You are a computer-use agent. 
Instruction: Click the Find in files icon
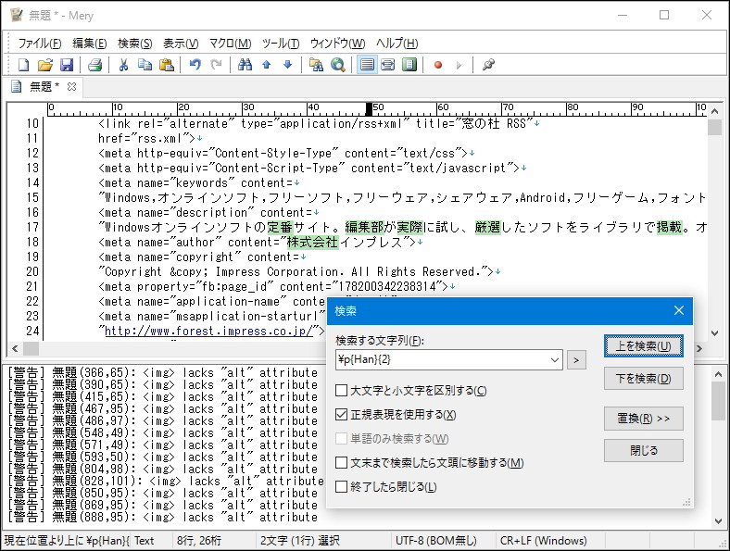coord(316,65)
